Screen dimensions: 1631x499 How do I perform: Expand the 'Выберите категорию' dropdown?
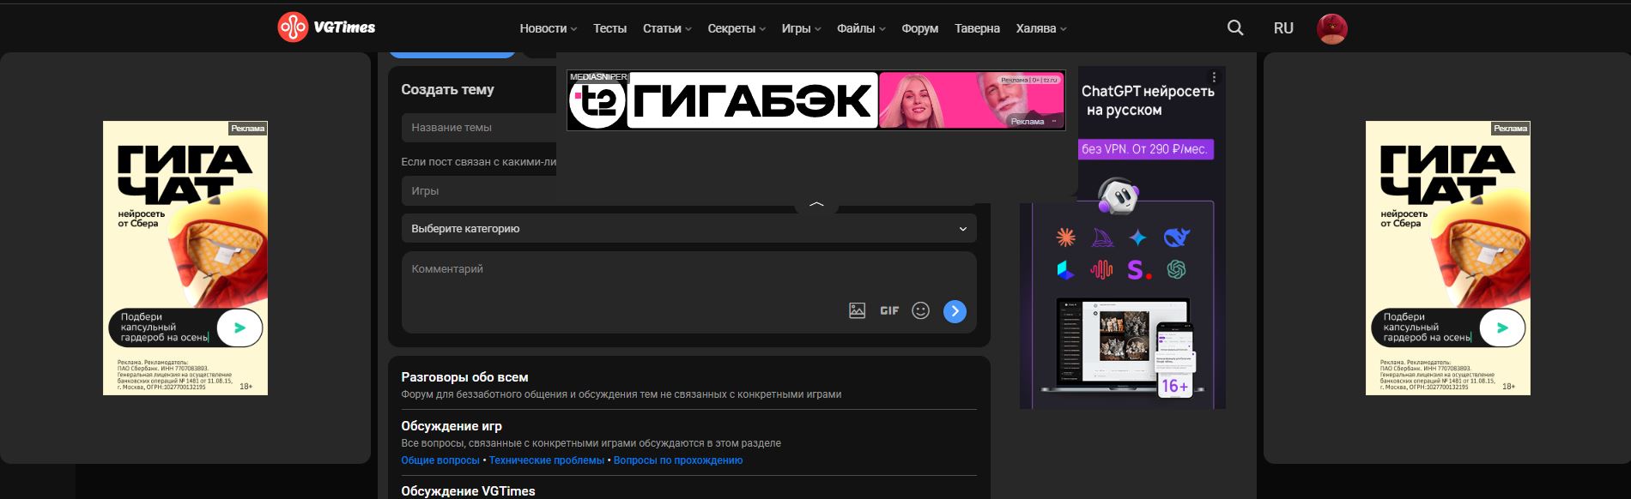click(688, 229)
